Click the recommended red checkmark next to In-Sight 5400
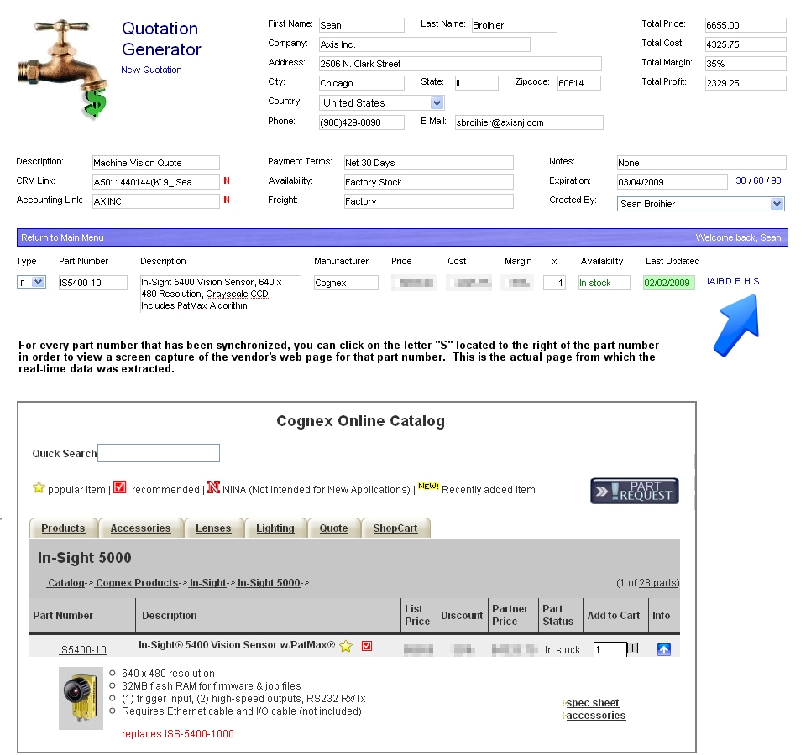Image resolution: width=806 pixels, height=755 pixels. [367, 646]
